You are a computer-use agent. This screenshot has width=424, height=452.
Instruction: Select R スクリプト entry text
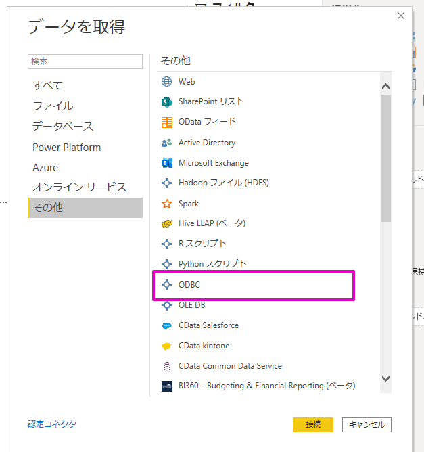coord(202,244)
